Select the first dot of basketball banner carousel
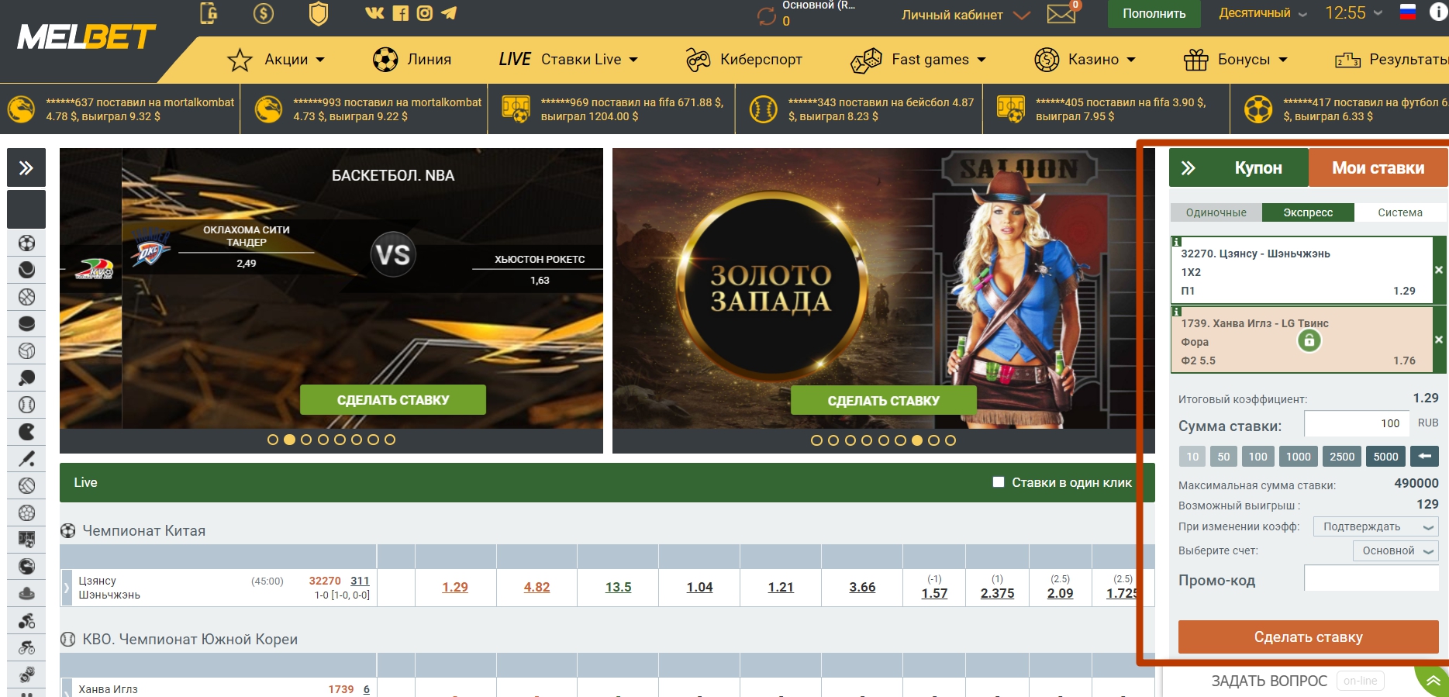Image resolution: width=1449 pixels, height=697 pixels. [273, 440]
